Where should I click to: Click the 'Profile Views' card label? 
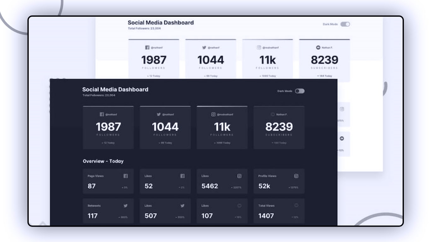click(x=267, y=176)
